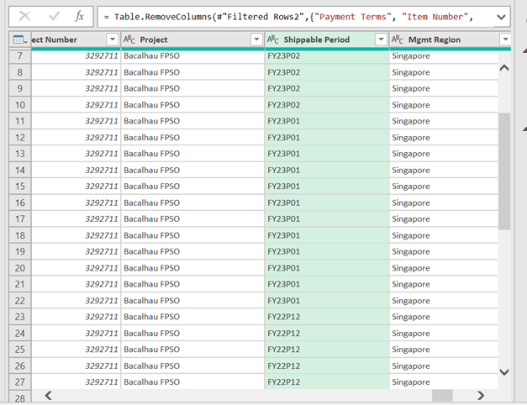Click the vertical scrollbar thumb
The image size is (527, 405).
pos(504,171)
